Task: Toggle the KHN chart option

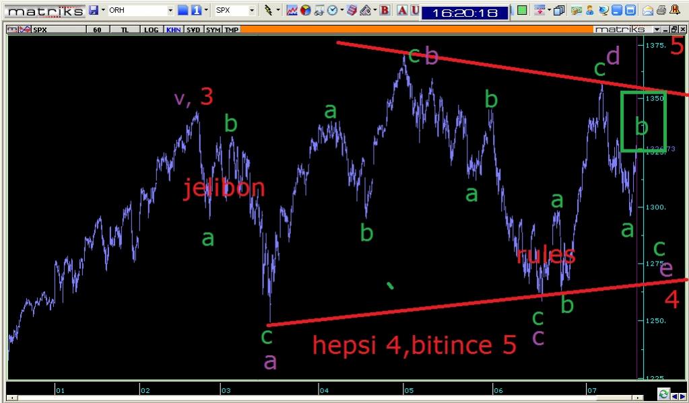Action: (x=173, y=30)
